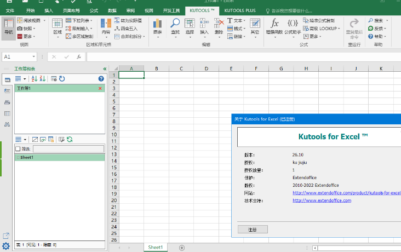Expand the 更多 view options menu
The width and height of the screenshot is (401, 252).
(26, 36)
